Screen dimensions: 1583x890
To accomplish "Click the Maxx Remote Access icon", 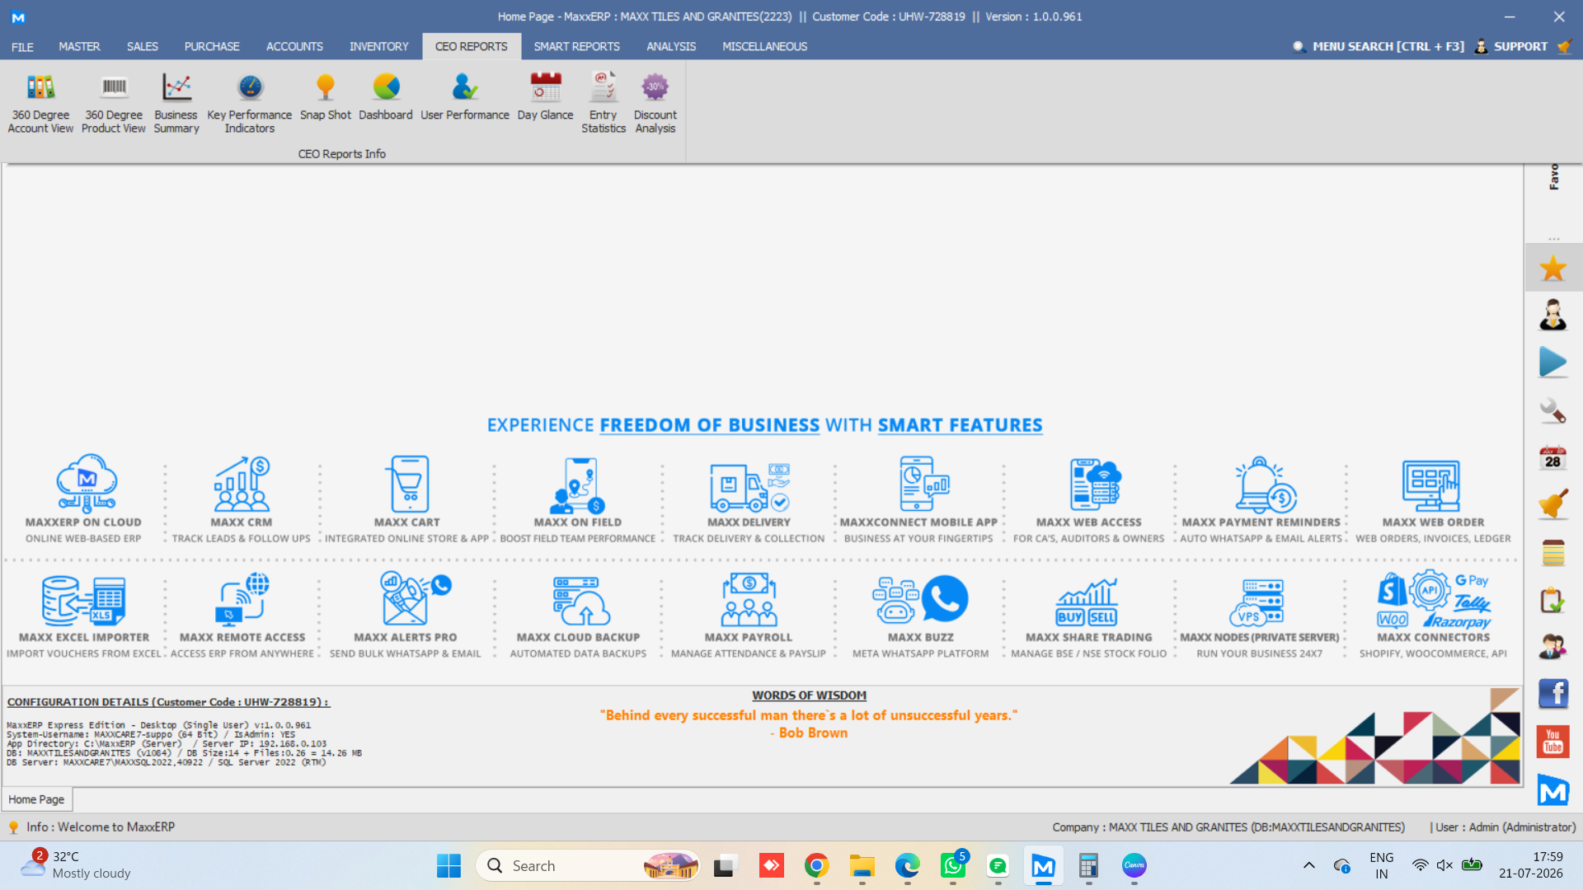I will click(x=242, y=599).
